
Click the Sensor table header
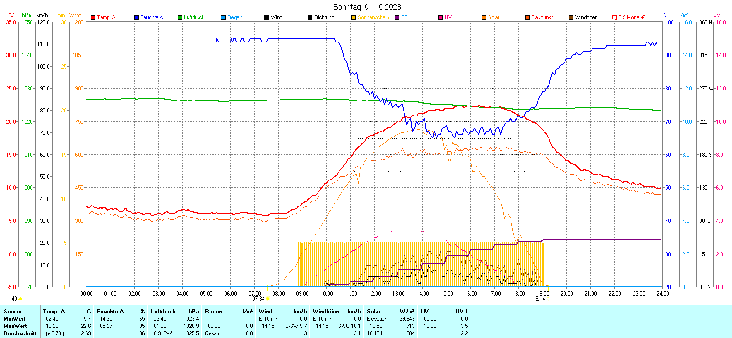(13, 312)
